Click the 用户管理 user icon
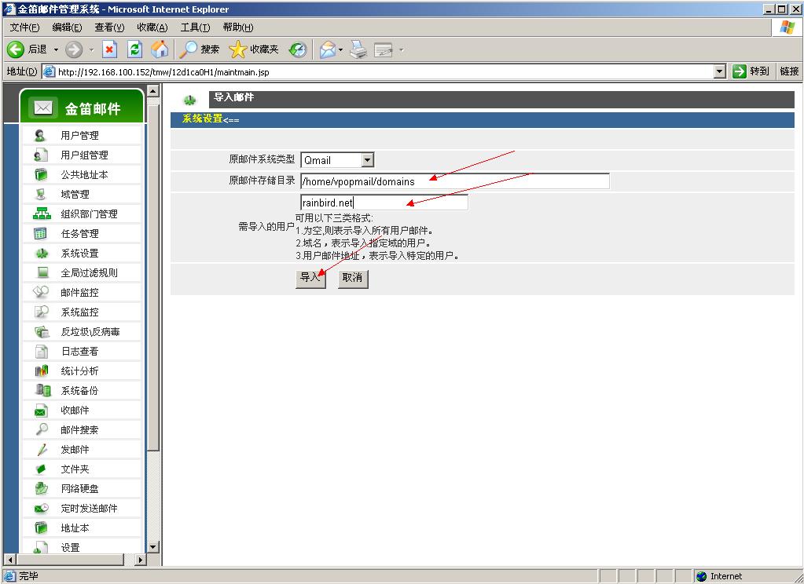The image size is (804, 584). click(40, 135)
